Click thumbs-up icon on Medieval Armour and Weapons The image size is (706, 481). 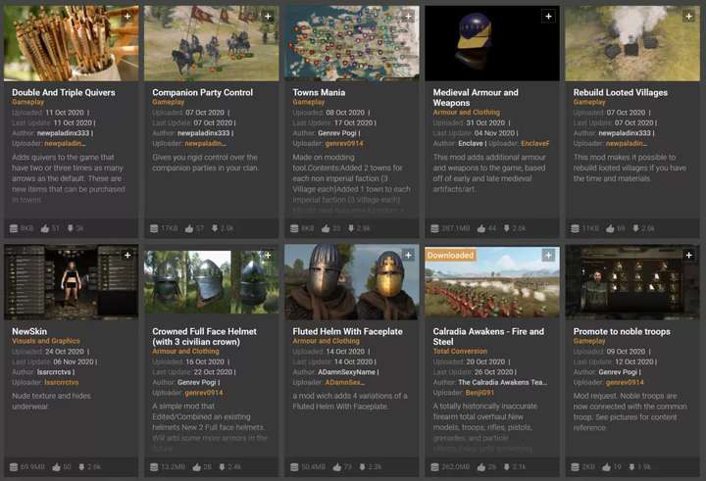(481, 228)
